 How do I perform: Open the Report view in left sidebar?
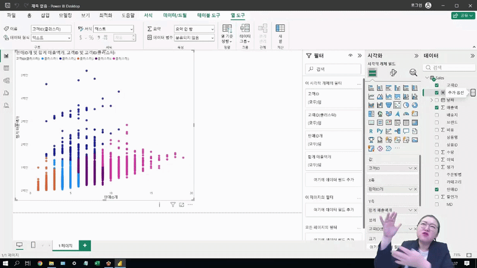[x=6, y=56]
